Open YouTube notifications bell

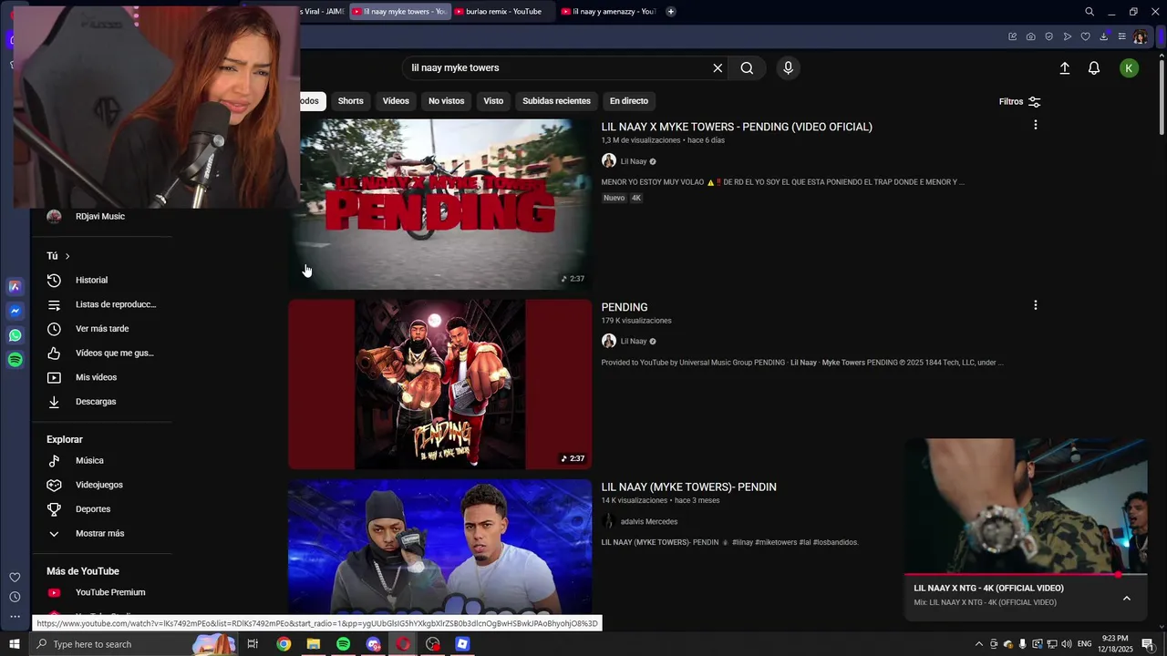[1094, 68]
